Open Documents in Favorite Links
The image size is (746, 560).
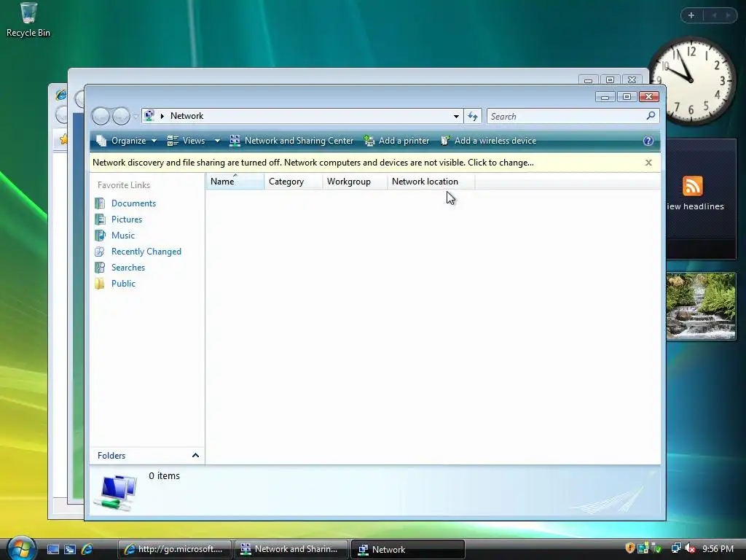(133, 203)
